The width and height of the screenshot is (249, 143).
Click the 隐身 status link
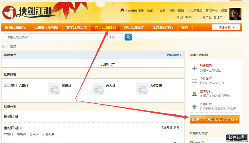coord(141,11)
